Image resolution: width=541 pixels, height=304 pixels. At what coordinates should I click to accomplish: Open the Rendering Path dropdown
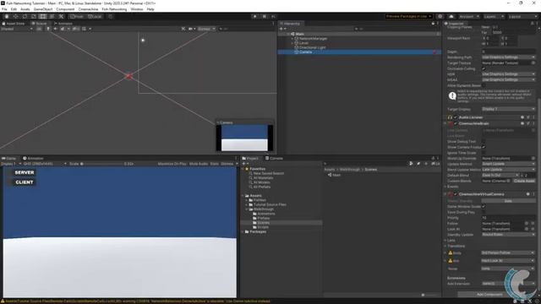pos(508,57)
